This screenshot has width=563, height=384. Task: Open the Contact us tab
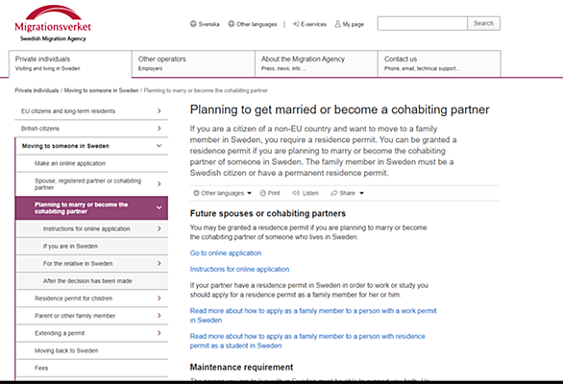439,63
